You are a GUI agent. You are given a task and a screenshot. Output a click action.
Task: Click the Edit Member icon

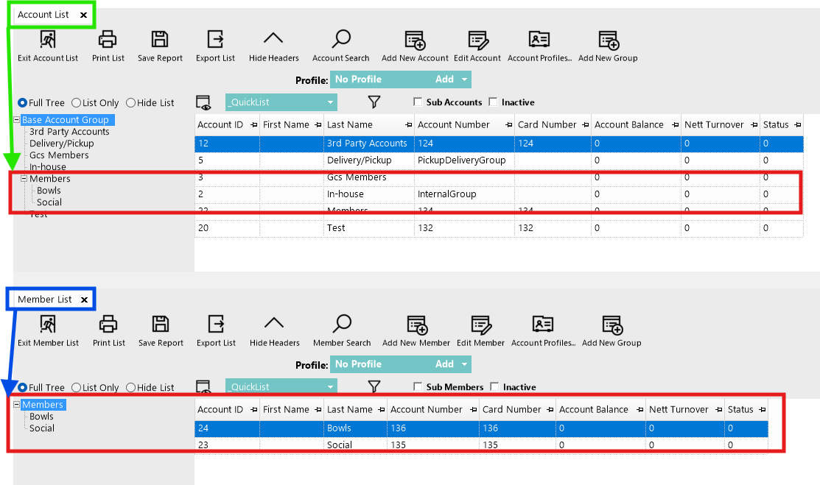point(480,325)
